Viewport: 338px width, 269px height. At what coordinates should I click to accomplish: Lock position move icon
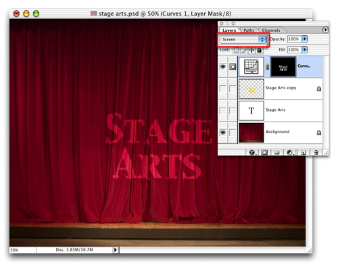click(x=251, y=50)
